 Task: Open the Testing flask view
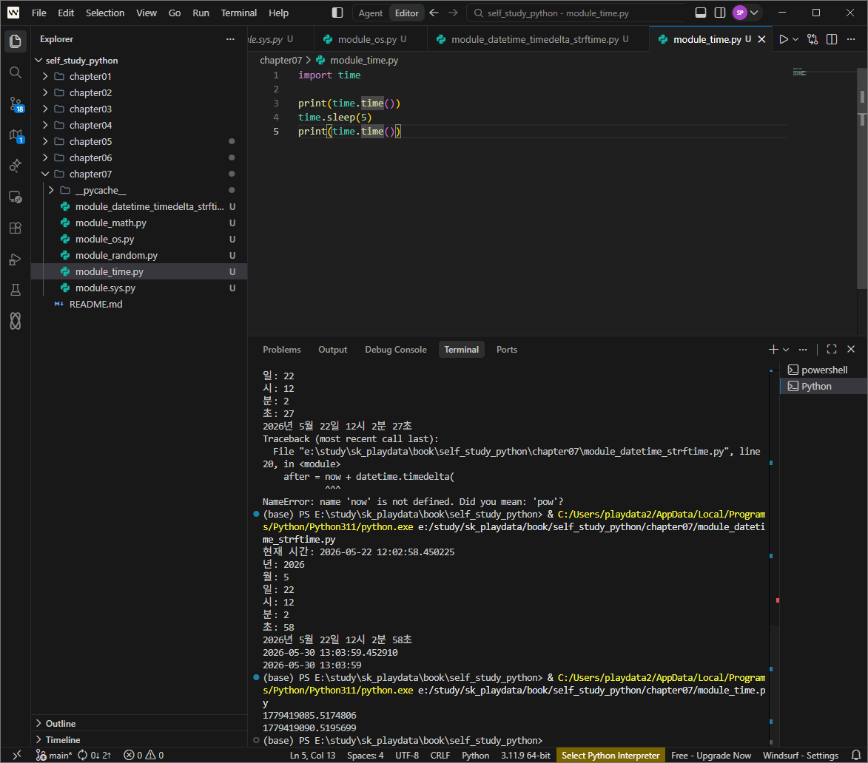16,290
